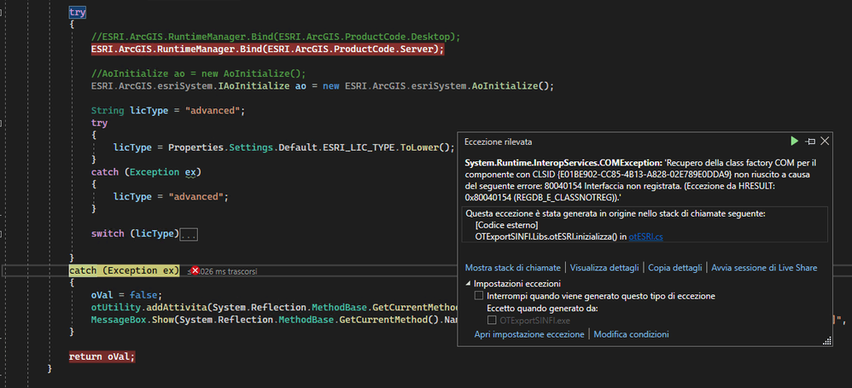The image size is (852, 388).
Task: Enable 'Interrompi quando viene generato' checkbox
Action: click(x=479, y=296)
